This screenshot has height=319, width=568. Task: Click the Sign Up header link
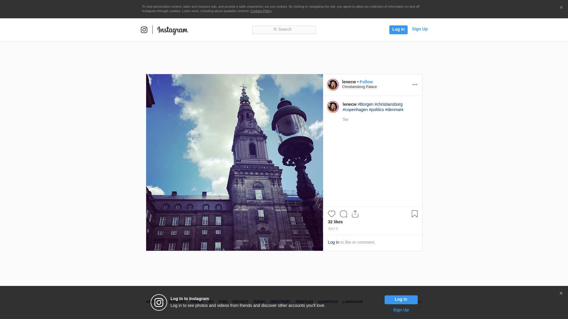click(419, 29)
